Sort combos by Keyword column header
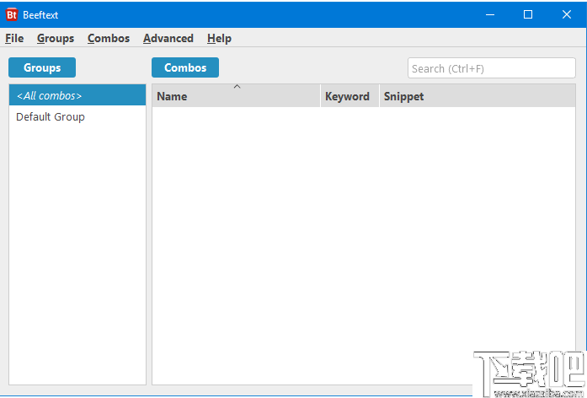Image resolution: width=587 pixels, height=398 pixels. 350,96
